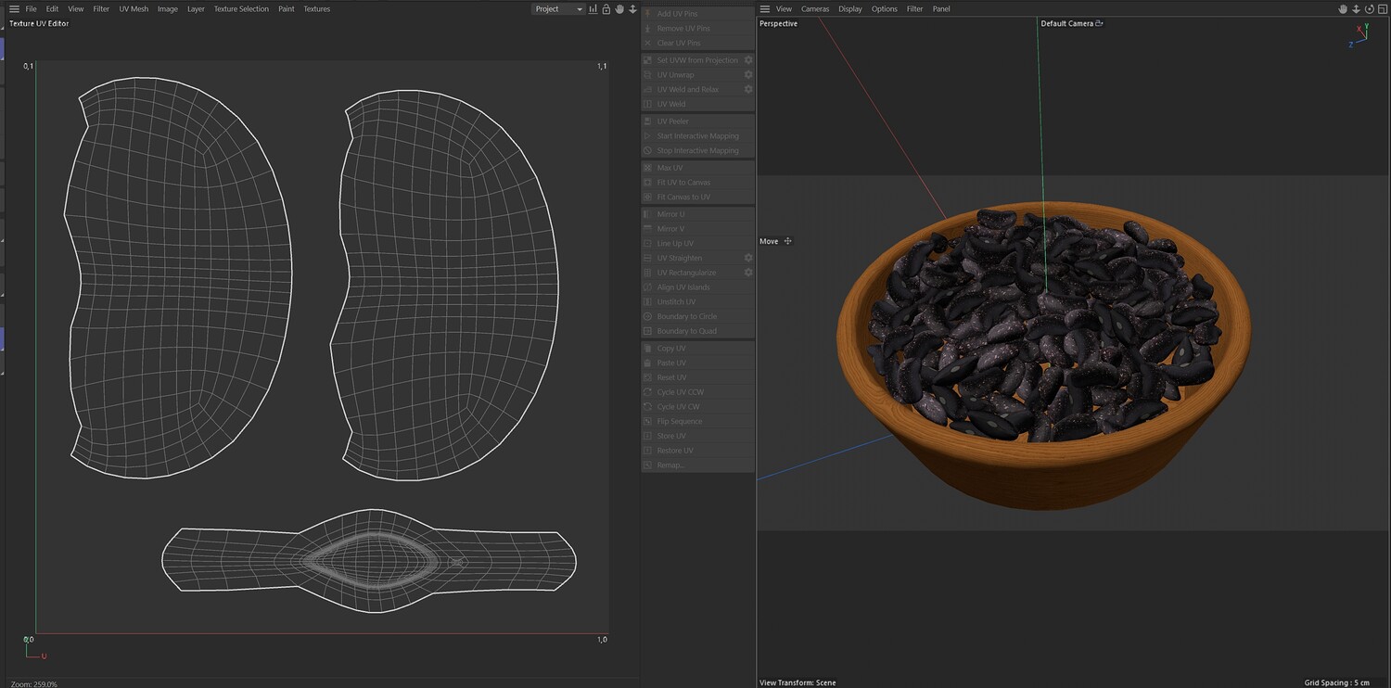Expand the viewport hamburger menu
The height and width of the screenshot is (688, 1391).
click(x=765, y=9)
